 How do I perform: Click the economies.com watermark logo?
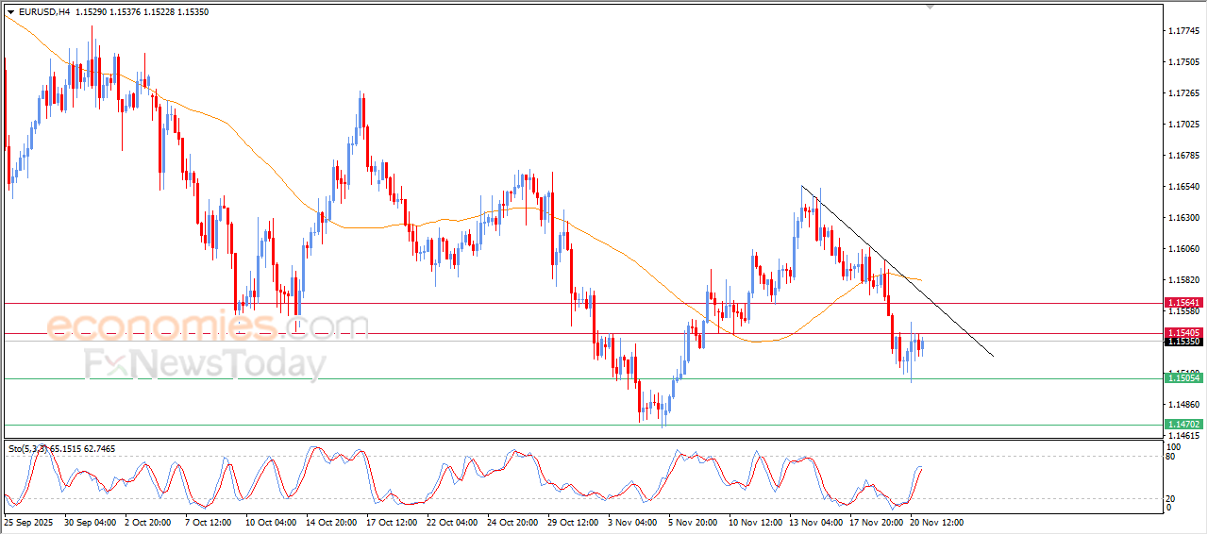pos(208,326)
